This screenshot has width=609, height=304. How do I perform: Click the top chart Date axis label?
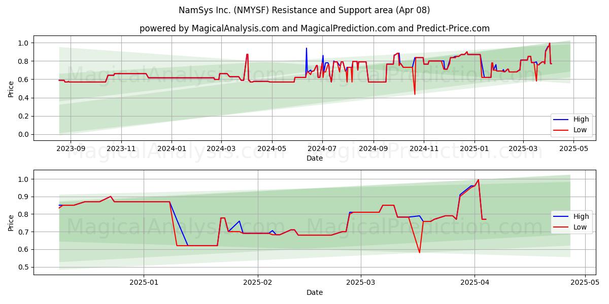click(x=315, y=158)
